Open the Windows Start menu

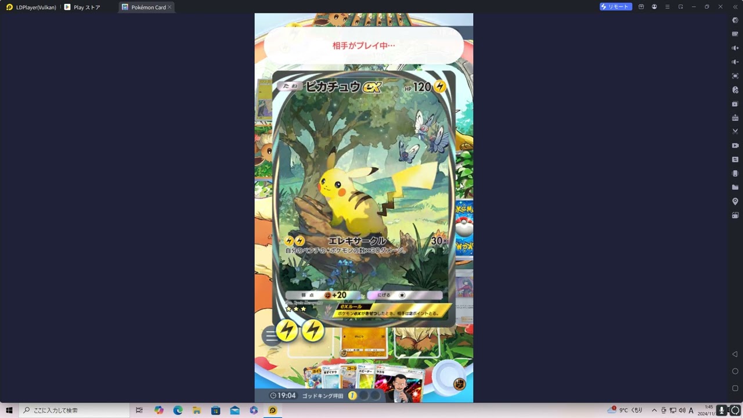9,410
